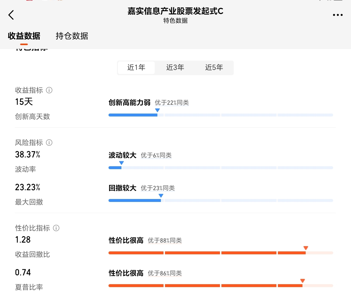Click the 优于88%同类 label
This screenshot has width=351, height=295.
pyautogui.click(x=165, y=241)
